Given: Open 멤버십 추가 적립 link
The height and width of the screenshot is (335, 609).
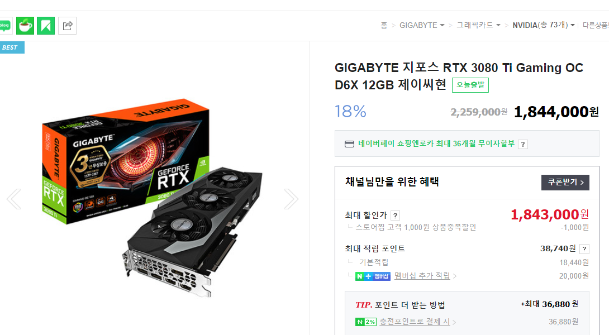Looking at the screenshot, I should 422,276.
